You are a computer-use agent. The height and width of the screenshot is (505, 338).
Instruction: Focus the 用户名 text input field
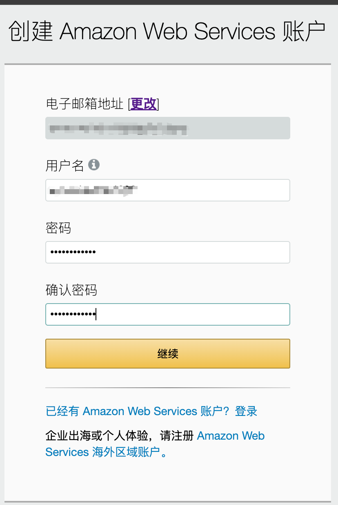point(212,190)
